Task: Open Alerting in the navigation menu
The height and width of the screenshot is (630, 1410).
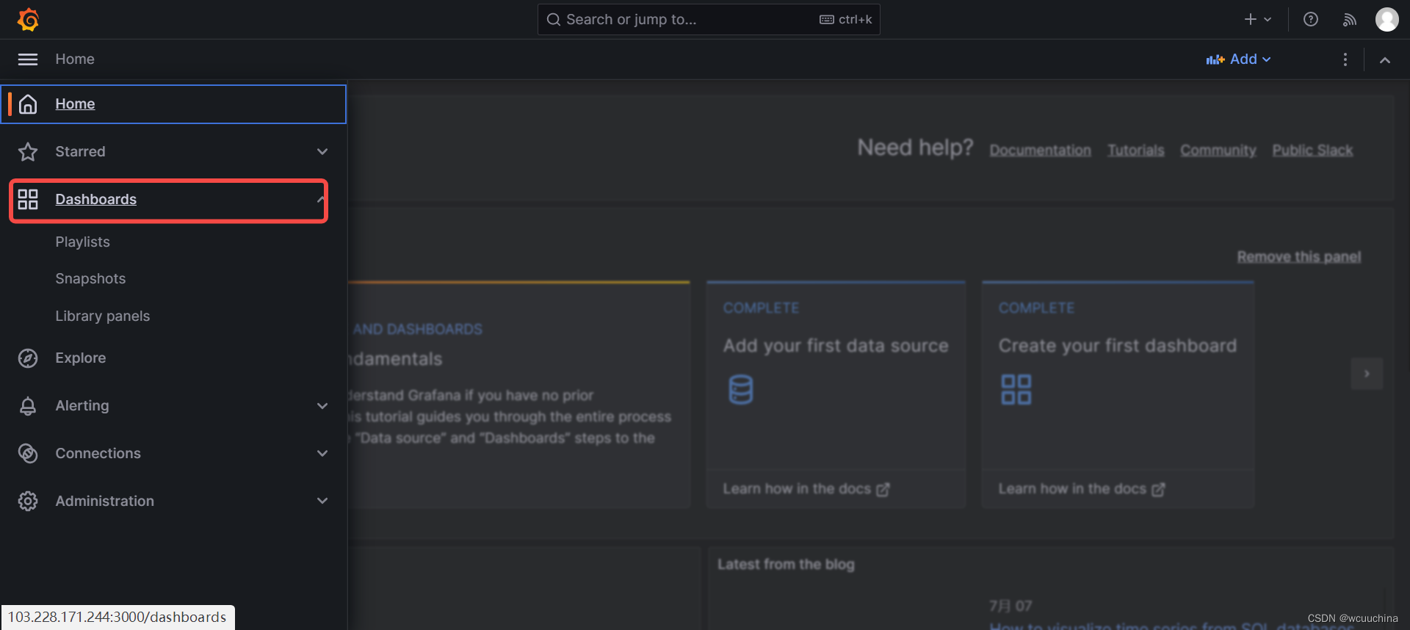Action: click(82, 406)
